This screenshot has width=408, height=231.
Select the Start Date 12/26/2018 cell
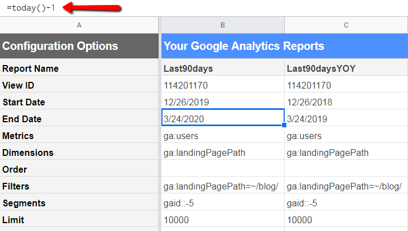click(346, 102)
